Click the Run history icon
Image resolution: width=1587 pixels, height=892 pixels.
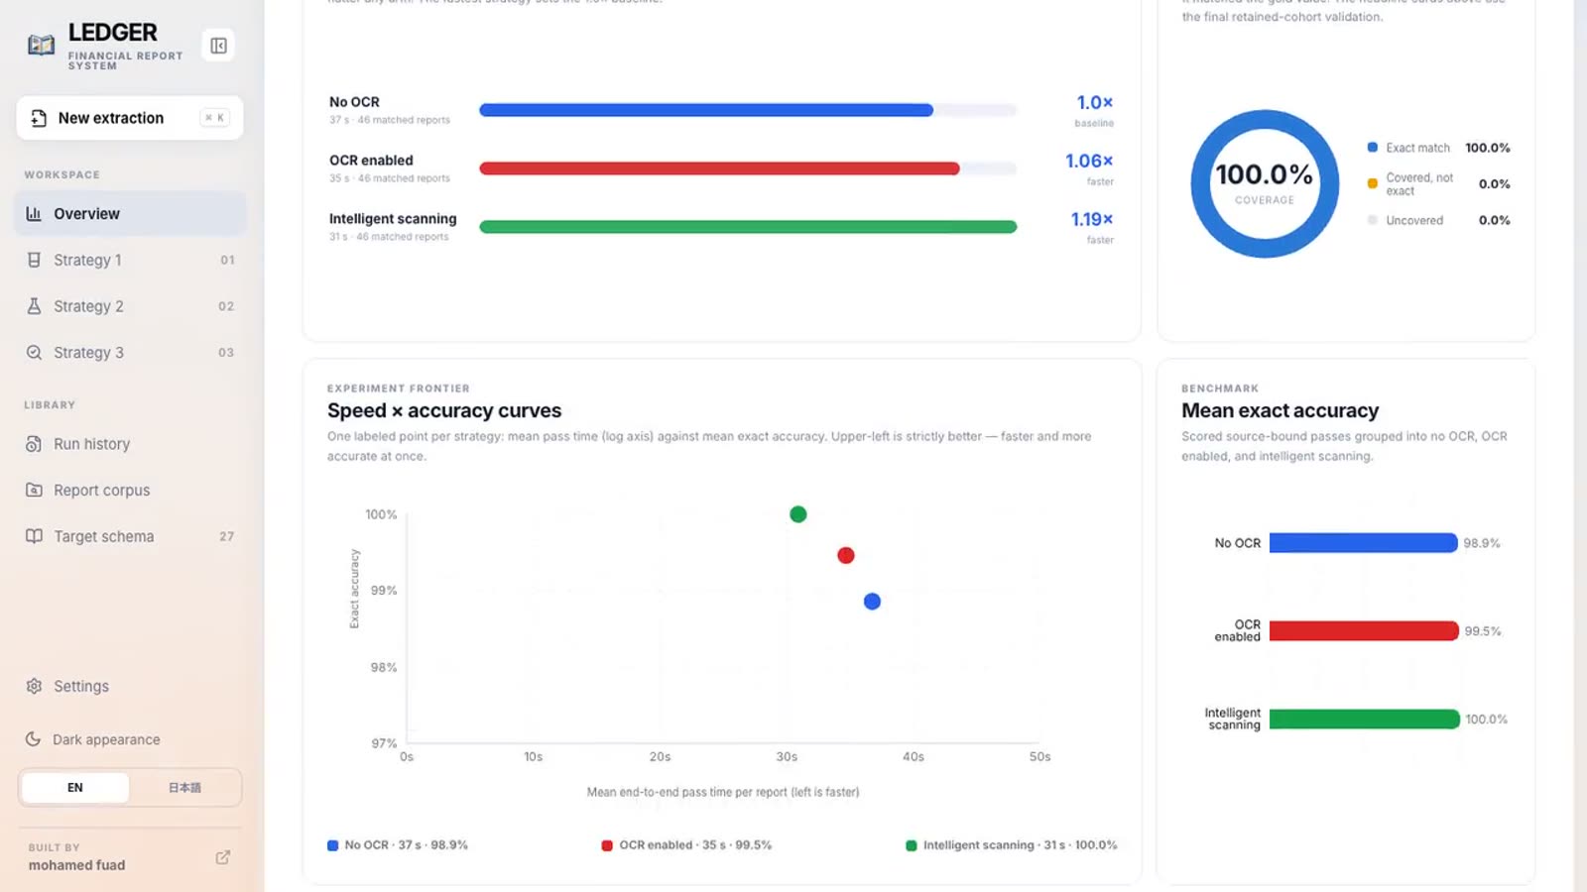coord(34,444)
